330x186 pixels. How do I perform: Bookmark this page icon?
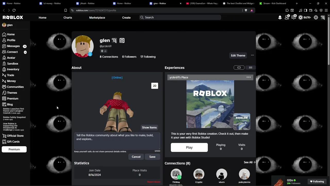pos(65,10)
